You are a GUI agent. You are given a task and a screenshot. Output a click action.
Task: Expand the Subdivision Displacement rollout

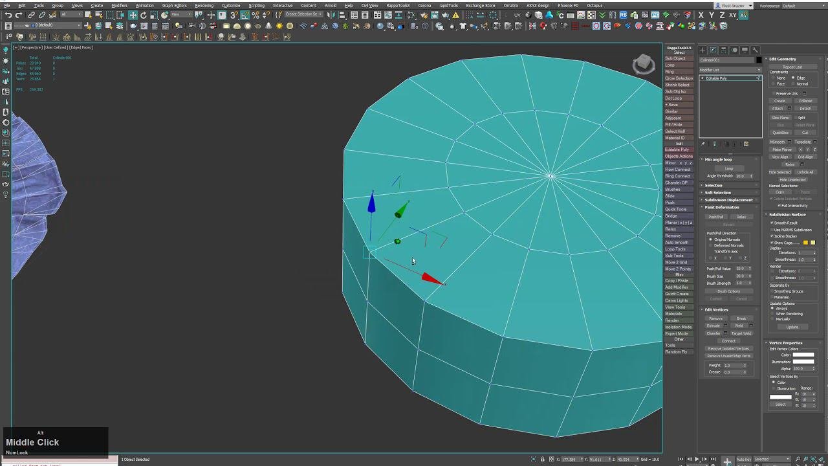point(728,200)
